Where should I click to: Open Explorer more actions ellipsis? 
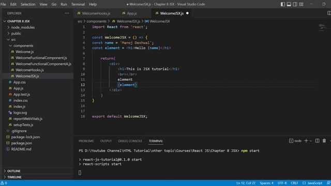(x=67, y=13)
